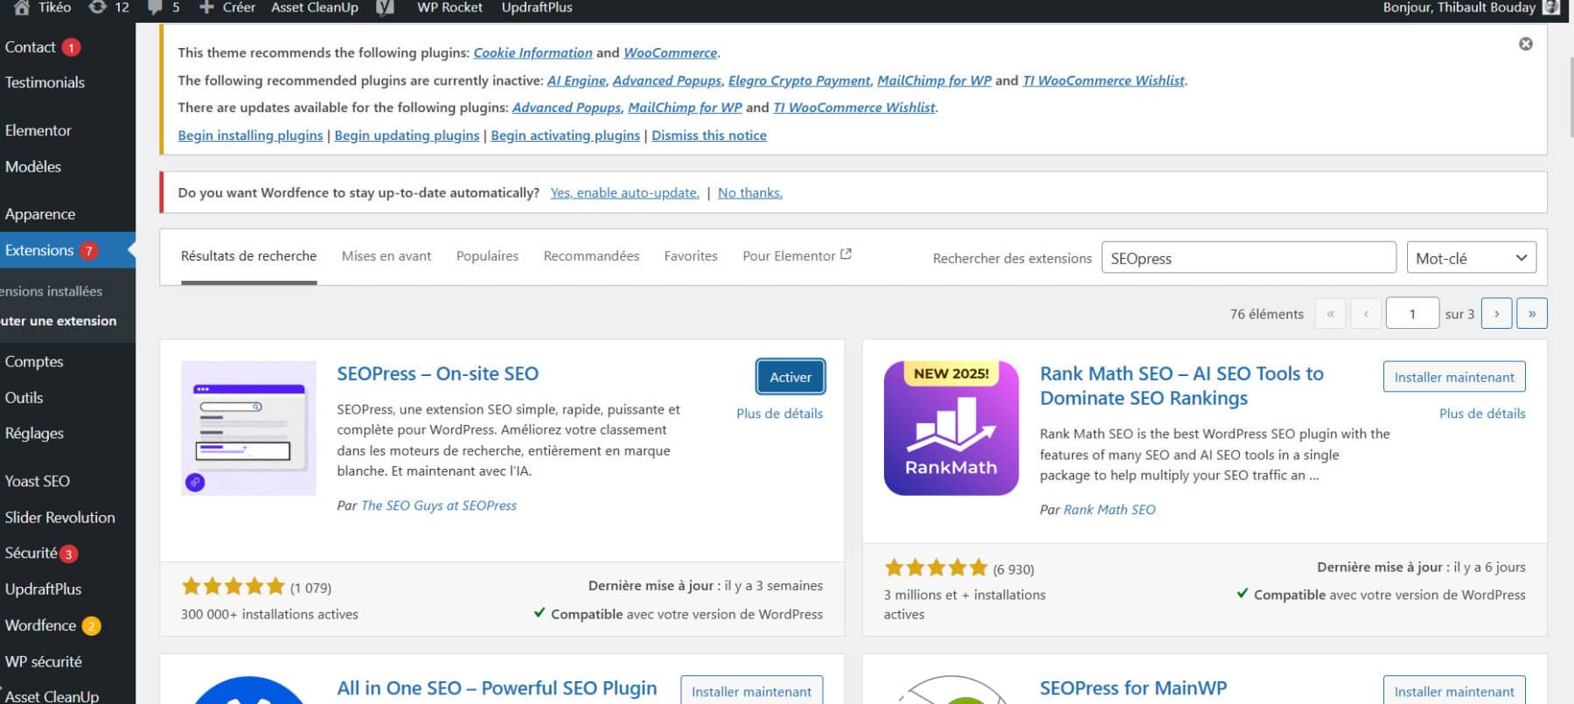Open Plus de détails for Rank Math
Image resolution: width=1574 pixels, height=704 pixels.
pyautogui.click(x=1482, y=414)
